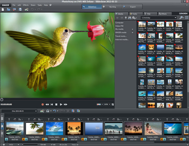Click the New project document icon
Viewport: 189px width, 146px height.
coord(3,9)
